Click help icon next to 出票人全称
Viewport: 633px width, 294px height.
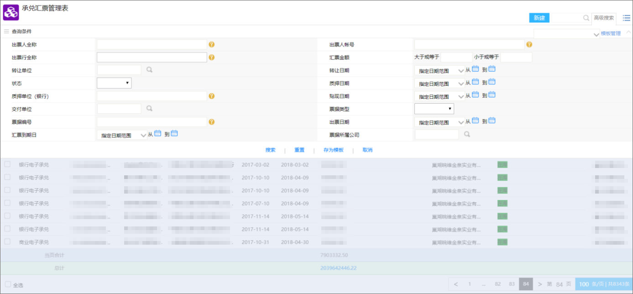coord(212,44)
